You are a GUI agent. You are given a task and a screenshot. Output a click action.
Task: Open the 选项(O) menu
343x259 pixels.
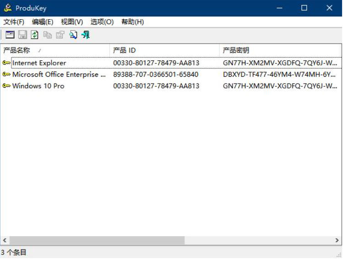[x=102, y=22]
